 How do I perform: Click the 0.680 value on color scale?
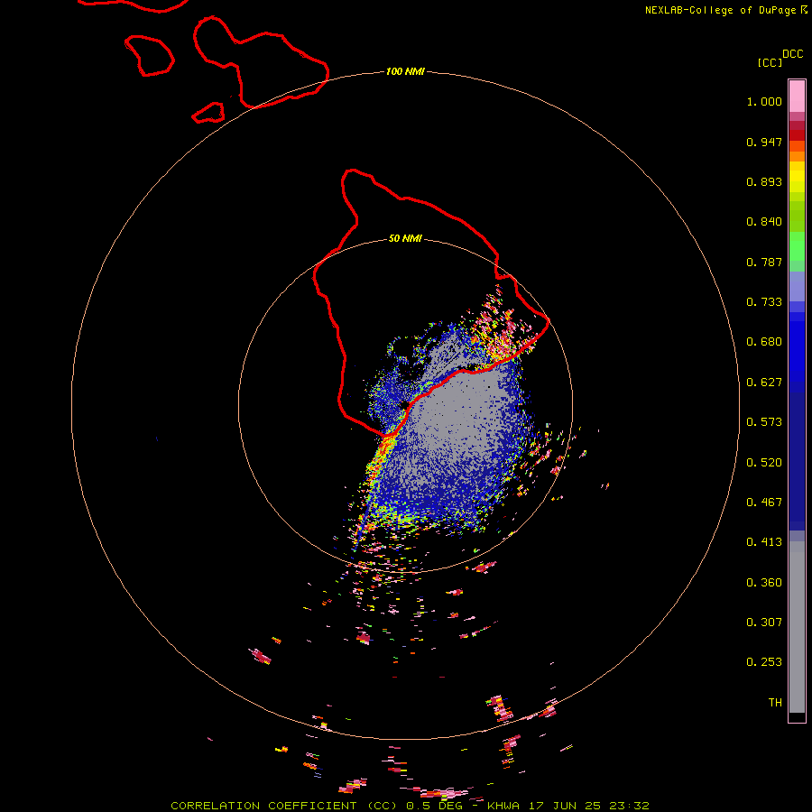pyautogui.click(x=764, y=342)
